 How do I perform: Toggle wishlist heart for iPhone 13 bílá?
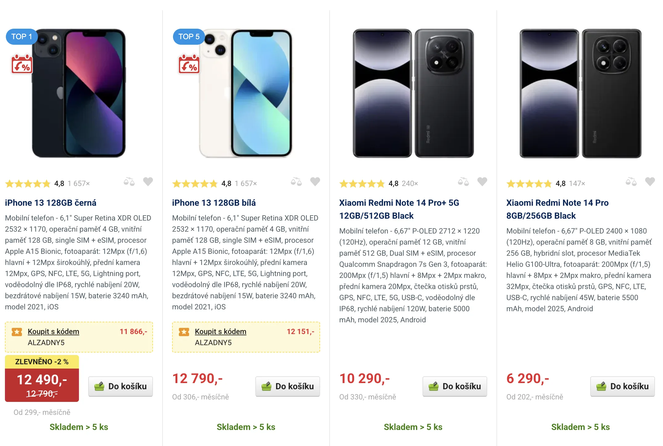(x=315, y=182)
